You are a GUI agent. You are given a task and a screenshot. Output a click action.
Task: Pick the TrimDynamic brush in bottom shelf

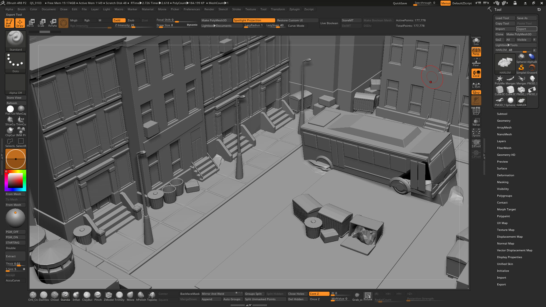[119, 296]
